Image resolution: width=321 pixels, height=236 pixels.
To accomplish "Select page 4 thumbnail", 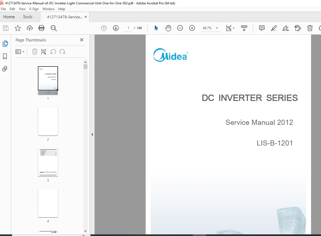I will tap(48, 203).
